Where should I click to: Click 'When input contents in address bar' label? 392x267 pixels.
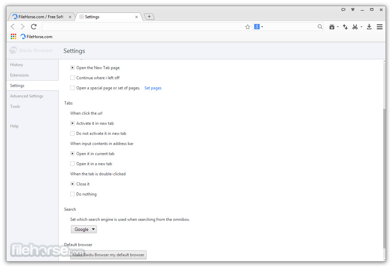pyautogui.click(x=102, y=144)
